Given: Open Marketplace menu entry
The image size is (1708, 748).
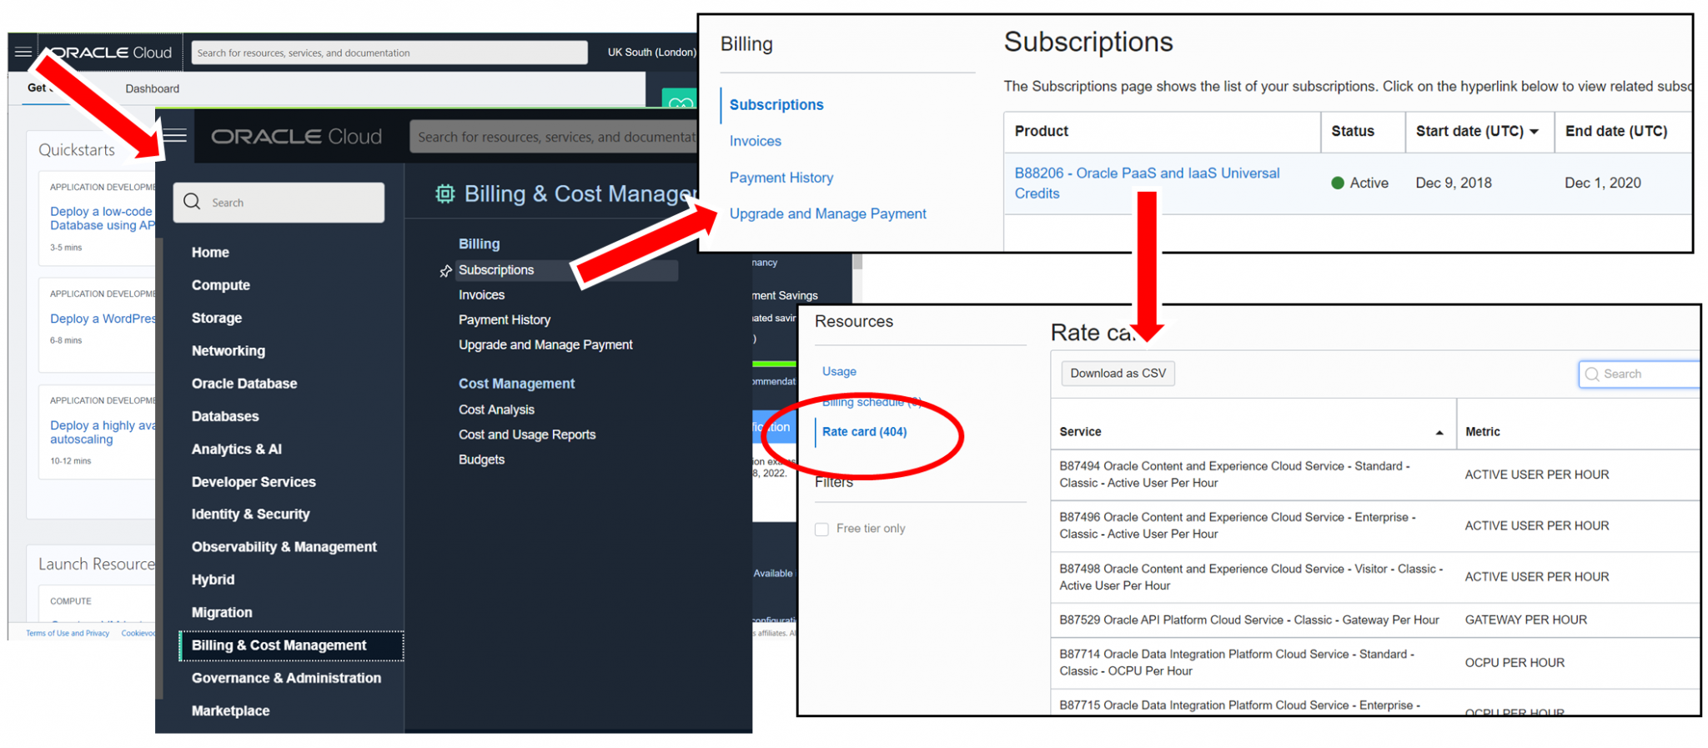Looking at the screenshot, I should coord(230,710).
